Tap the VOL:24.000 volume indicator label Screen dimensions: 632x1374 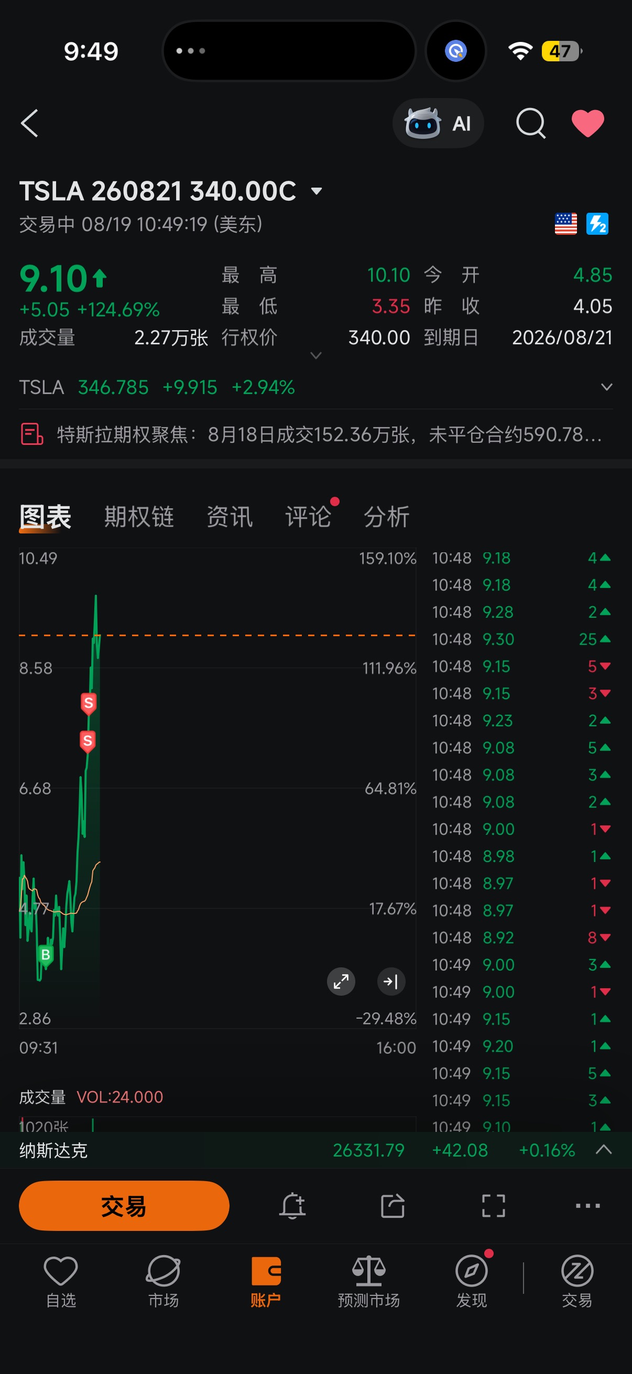click(120, 1097)
